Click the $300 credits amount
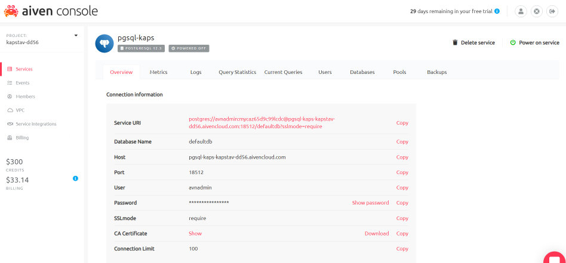The image size is (566, 263). click(14, 162)
